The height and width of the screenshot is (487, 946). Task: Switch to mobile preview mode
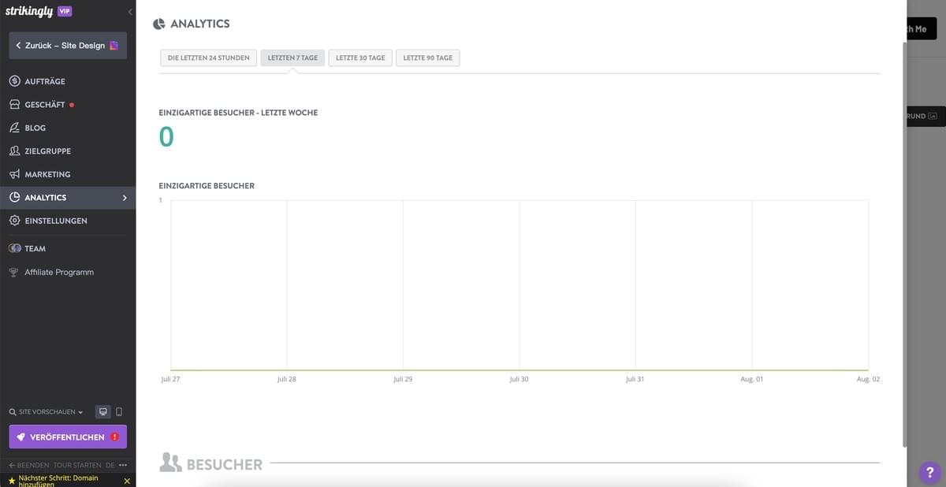(119, 411)
